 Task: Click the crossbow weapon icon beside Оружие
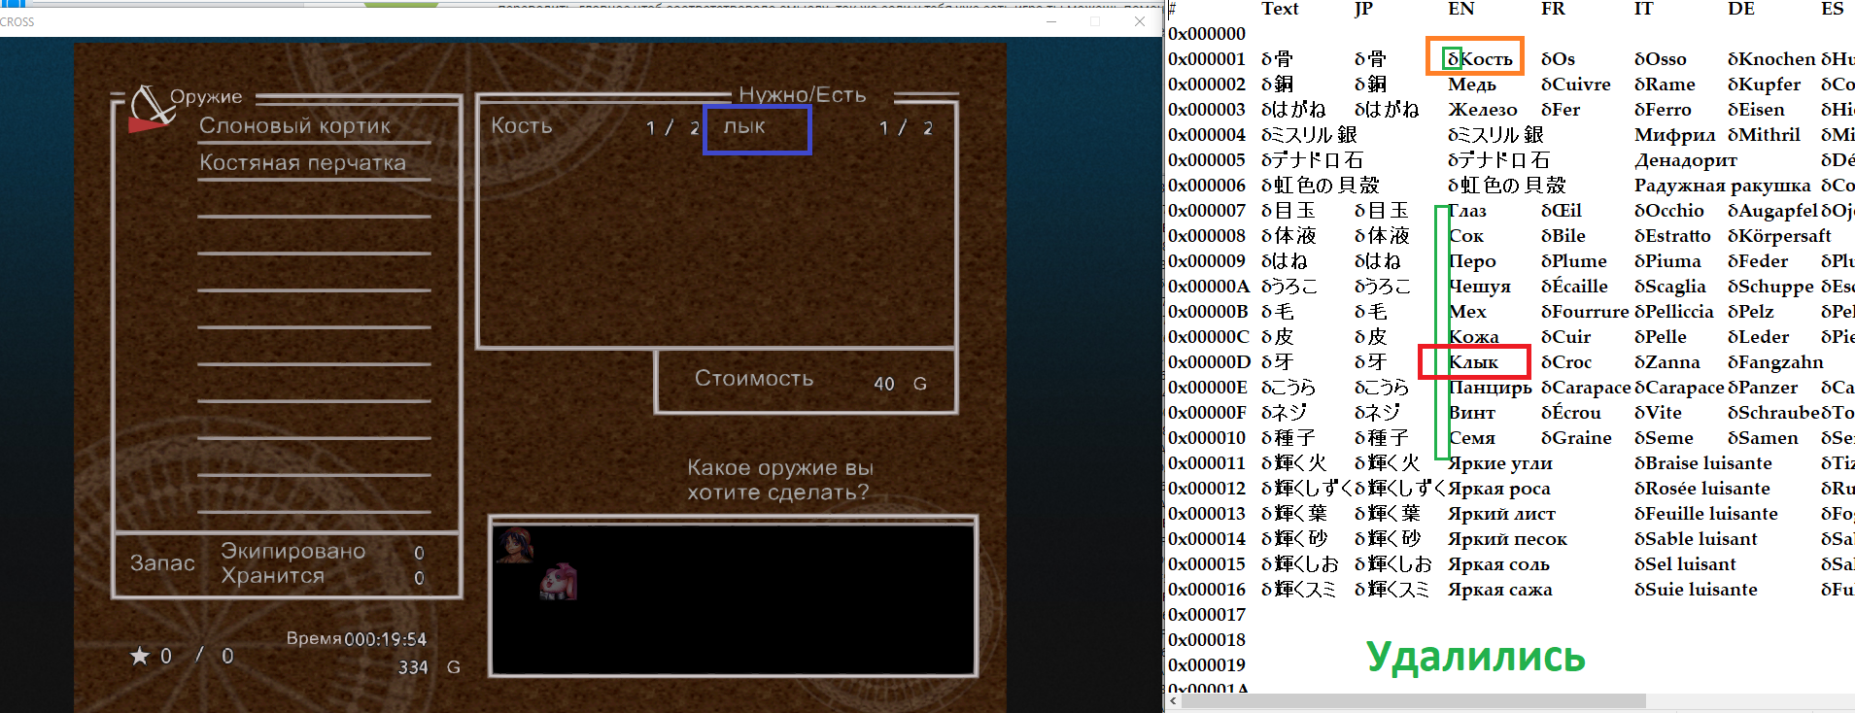[151, 108]
